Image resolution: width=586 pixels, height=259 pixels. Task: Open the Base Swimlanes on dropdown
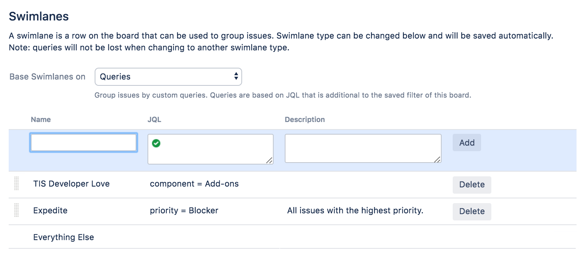coord(168,77)
